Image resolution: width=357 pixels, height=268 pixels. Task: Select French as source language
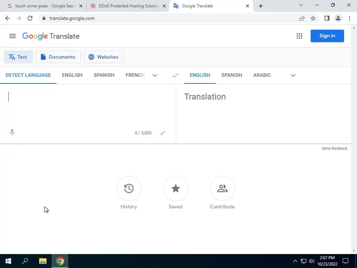coord(135,75)
